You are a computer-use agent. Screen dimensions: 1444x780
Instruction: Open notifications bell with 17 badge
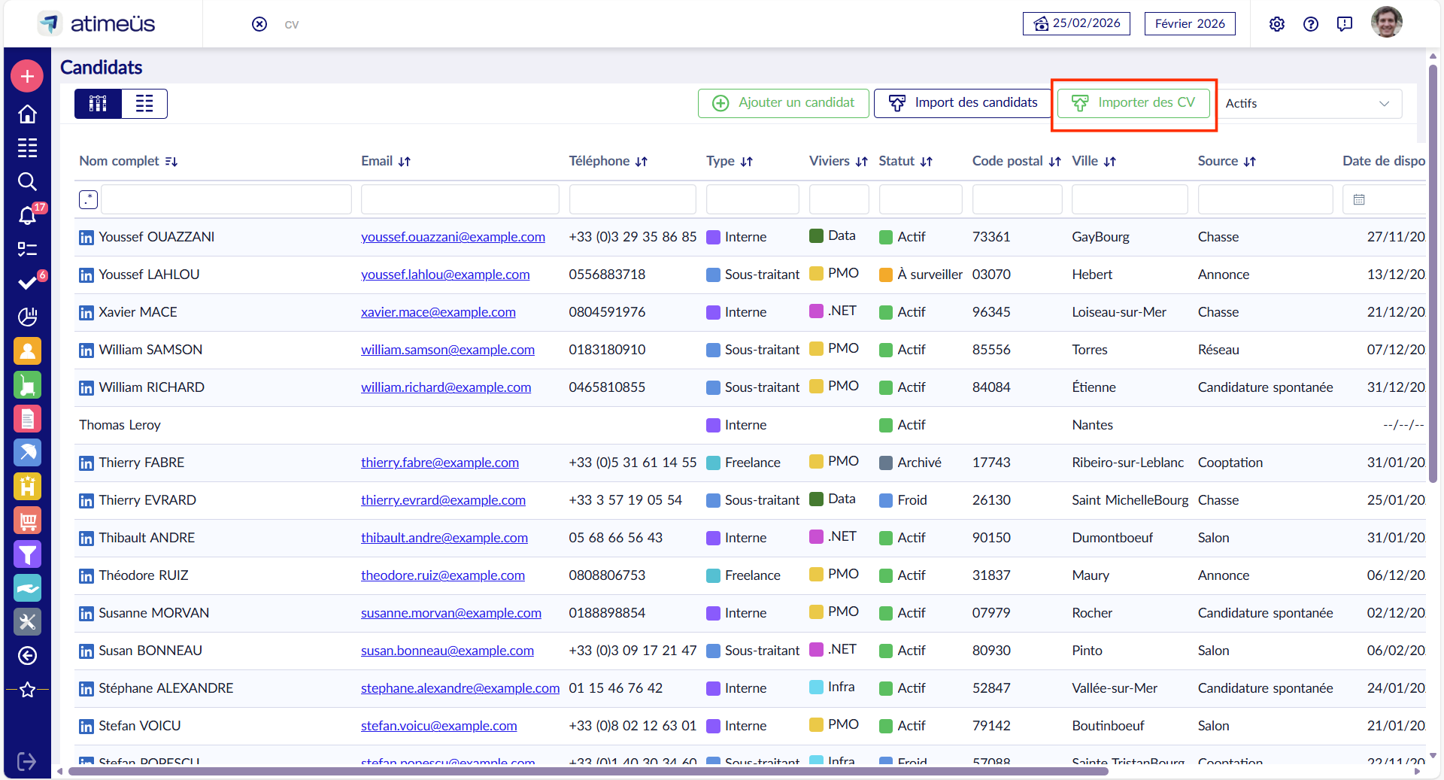(27, 216)
